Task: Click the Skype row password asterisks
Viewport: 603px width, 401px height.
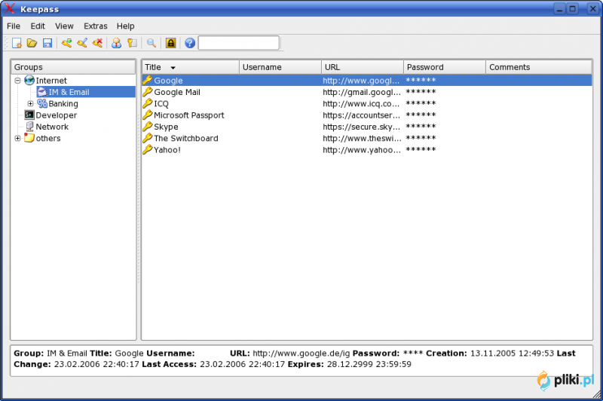Action: pyautogui.click(x=421, y=127)
